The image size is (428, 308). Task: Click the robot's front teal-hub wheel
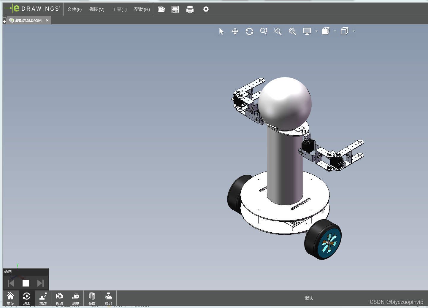click(x=324, y=239)
